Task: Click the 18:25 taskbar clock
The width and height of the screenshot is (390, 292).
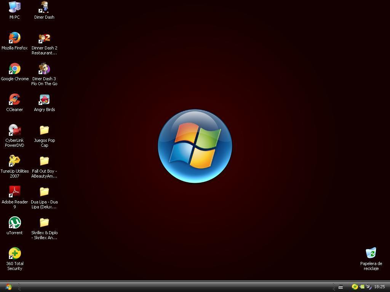Action: 379,287
